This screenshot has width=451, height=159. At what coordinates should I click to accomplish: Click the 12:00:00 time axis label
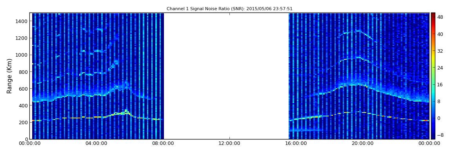point(230,143)
